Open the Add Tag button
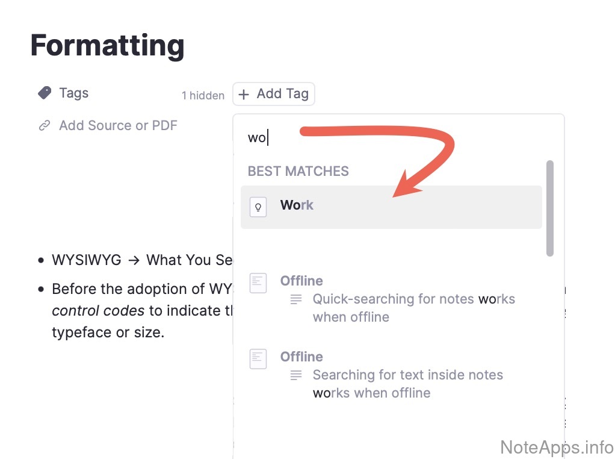615x459 pixels. [x=274, y=94]
